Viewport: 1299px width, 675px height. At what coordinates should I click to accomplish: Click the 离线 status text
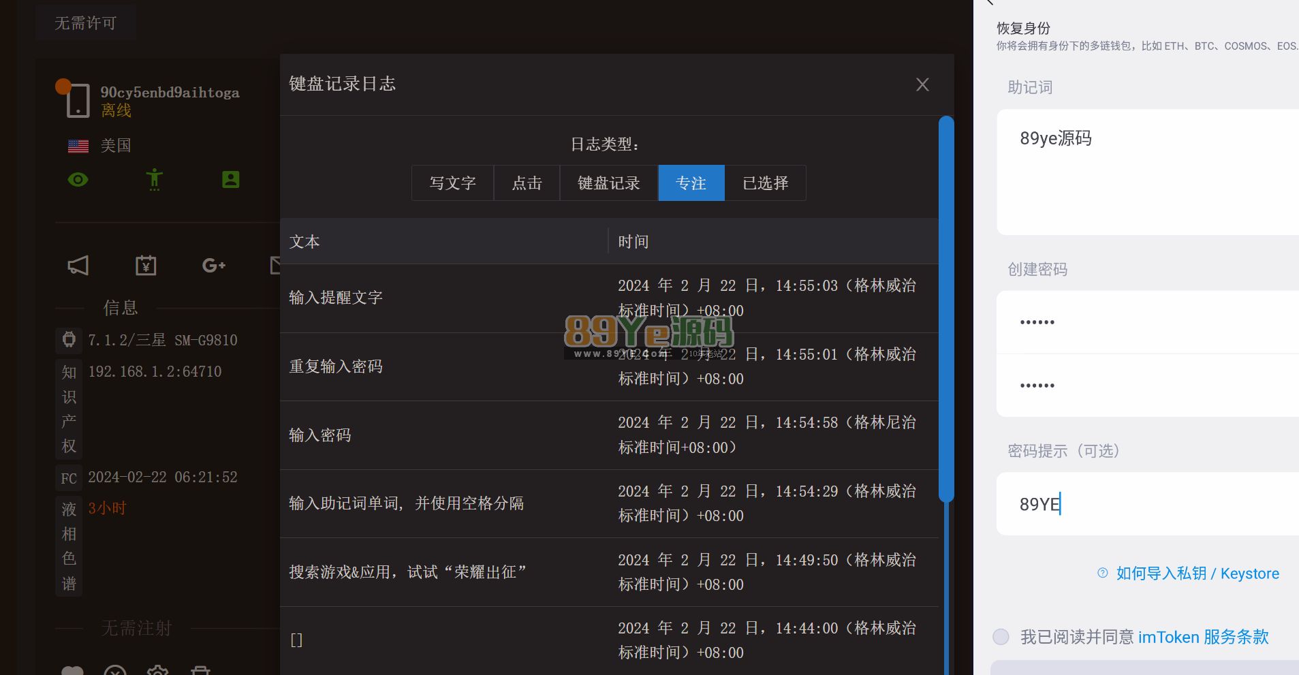point(116,110)
